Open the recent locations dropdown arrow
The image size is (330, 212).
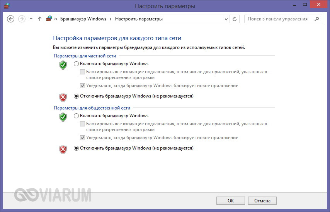(31, 19)
